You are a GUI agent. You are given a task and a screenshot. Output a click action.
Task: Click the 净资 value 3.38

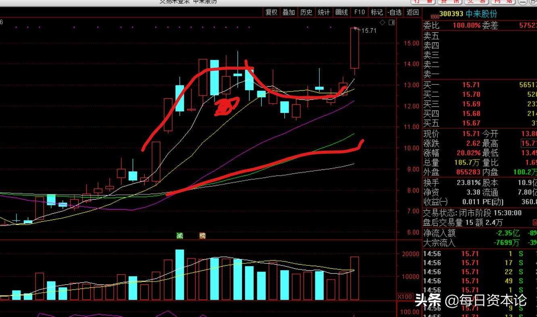473,192
